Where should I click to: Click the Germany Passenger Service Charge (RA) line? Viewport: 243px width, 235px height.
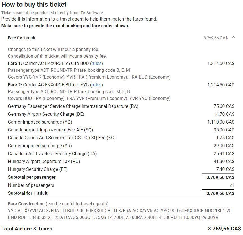click(73, 106)
